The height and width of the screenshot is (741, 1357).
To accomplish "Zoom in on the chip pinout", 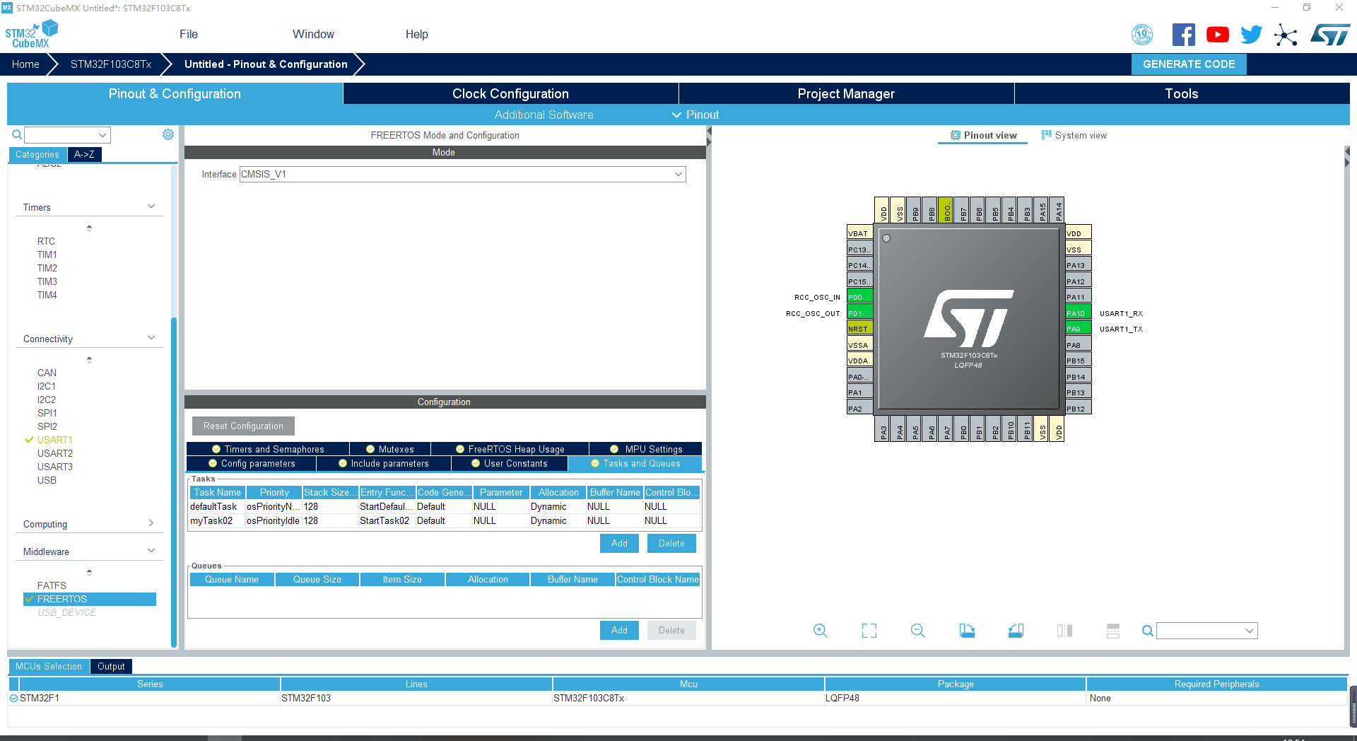I will [x=820, y=631].
